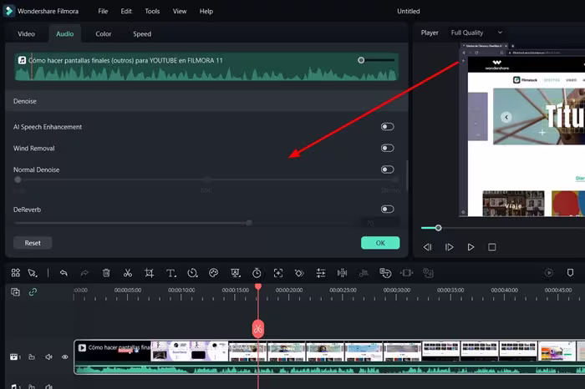Open the Edit menu
This screenshot has width=585, height=389.
tap(126, 11)
